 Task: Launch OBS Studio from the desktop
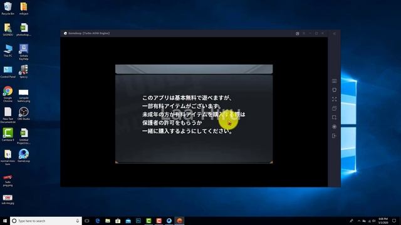pyautogui.click(x=24, y=114)
